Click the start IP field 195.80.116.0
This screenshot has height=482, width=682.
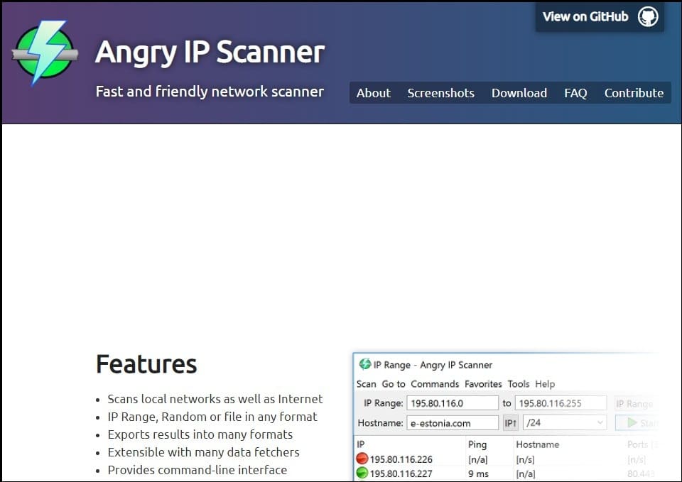[453, 403]
